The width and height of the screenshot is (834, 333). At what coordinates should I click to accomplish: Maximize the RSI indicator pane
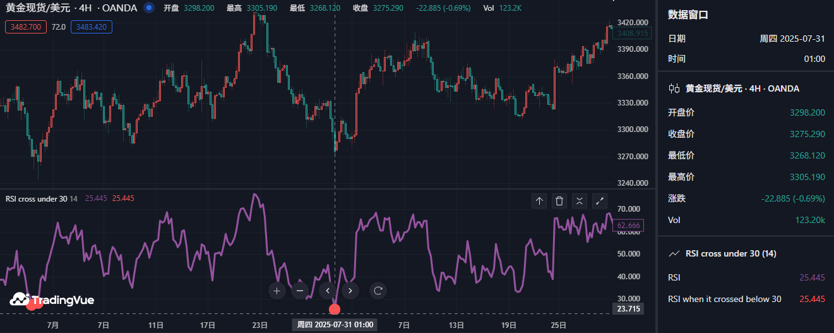coord(600,201)
